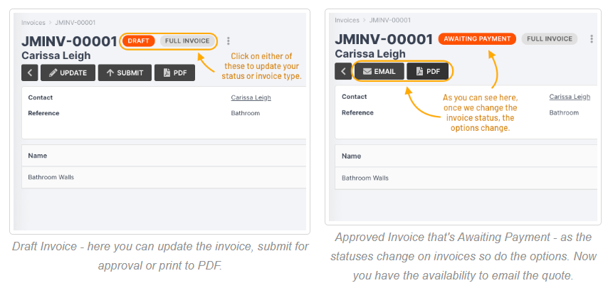Screen dimensions: 613x288
Task: Click Invoices breadcrumb in the right screenshot
Action: click(347, 20)
